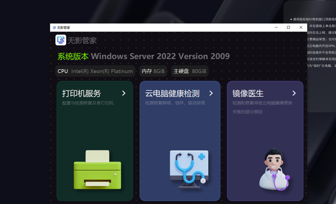This screenshot has height=204, width=336.
Task: Click the 无影管家 logo icon
Action: coord(61,40)
